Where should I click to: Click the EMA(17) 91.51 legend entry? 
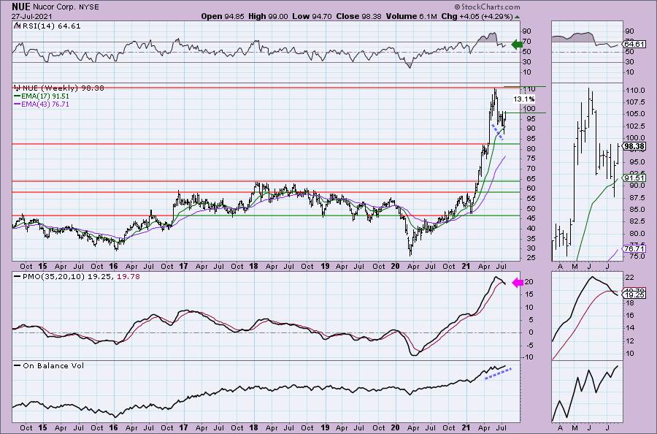click(x=42, y=96)
